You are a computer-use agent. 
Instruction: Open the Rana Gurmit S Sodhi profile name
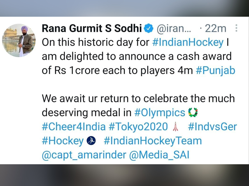pyautogui.click(x=91, y=28)
